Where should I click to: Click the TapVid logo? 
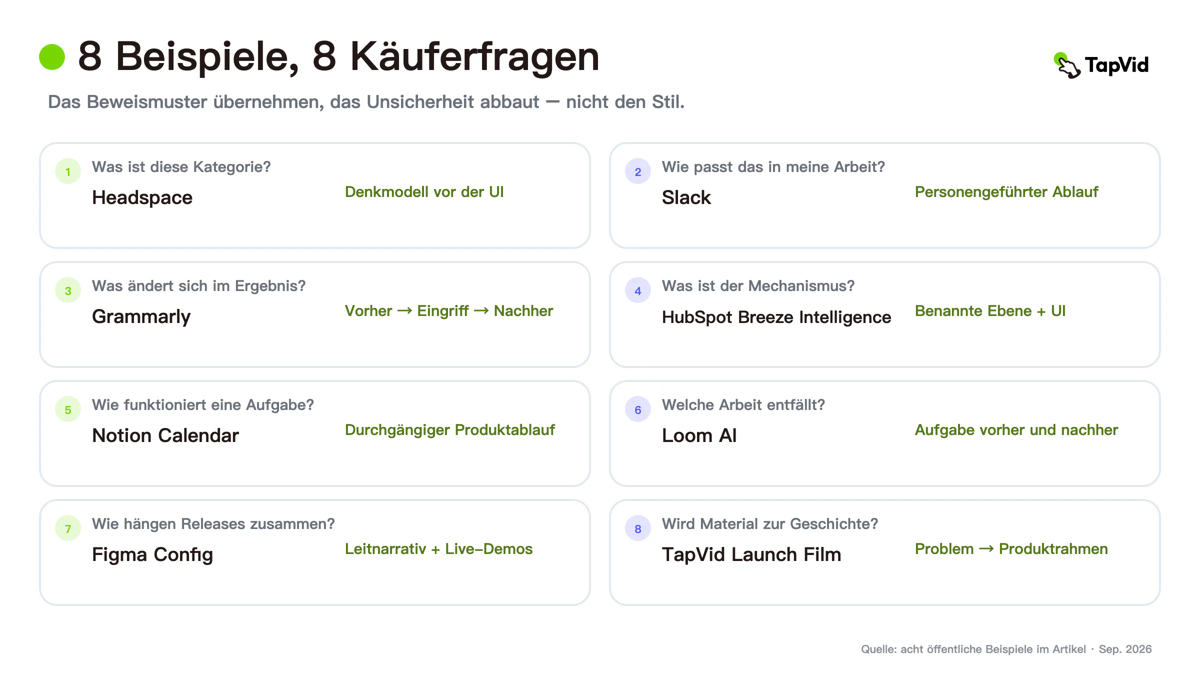click(1101, 65)
